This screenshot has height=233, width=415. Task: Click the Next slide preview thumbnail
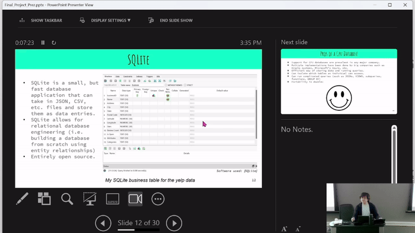point(339,81)
